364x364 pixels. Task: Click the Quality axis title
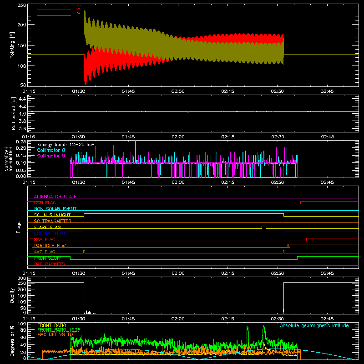[12, 295]
